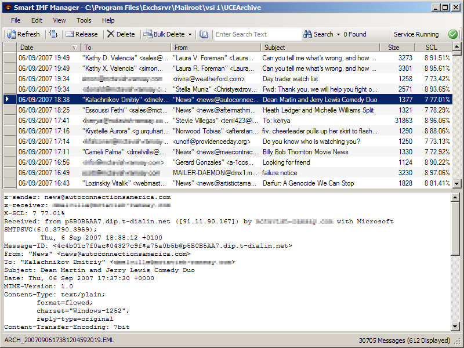Open the File menu

[16, 20]
